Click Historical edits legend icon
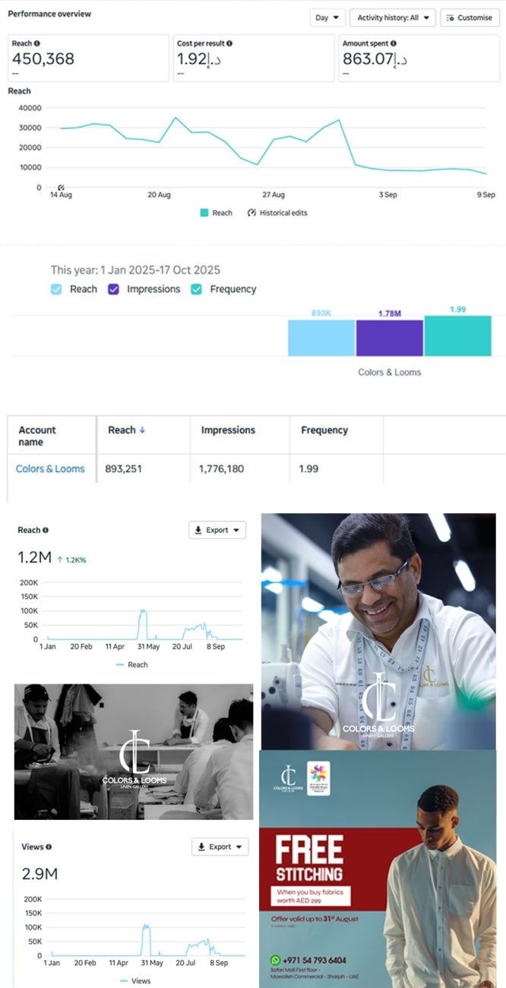This screenshot has height=988, width=506. click(251, 213)
